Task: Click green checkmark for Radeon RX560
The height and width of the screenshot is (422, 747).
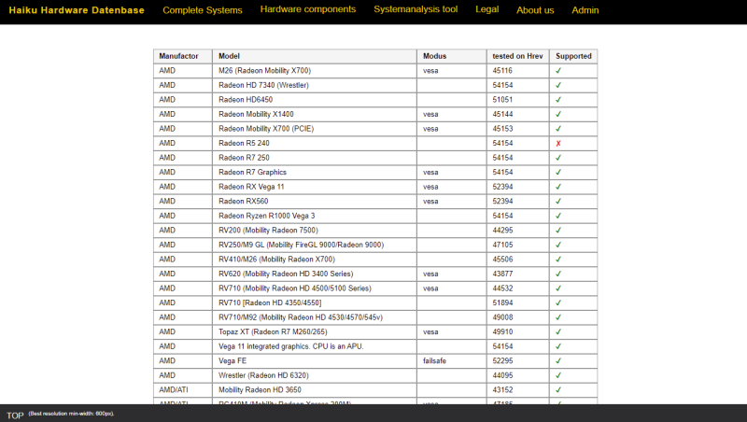Action: [x=558, y=202]
